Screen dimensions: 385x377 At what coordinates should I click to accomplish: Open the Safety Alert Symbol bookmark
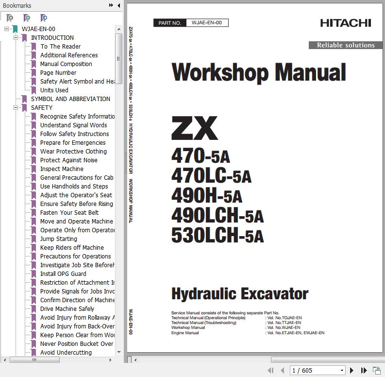tap(77, 81)
